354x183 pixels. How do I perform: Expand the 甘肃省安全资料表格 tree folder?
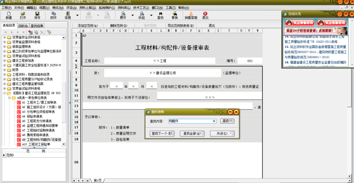(x=4, y=37)
